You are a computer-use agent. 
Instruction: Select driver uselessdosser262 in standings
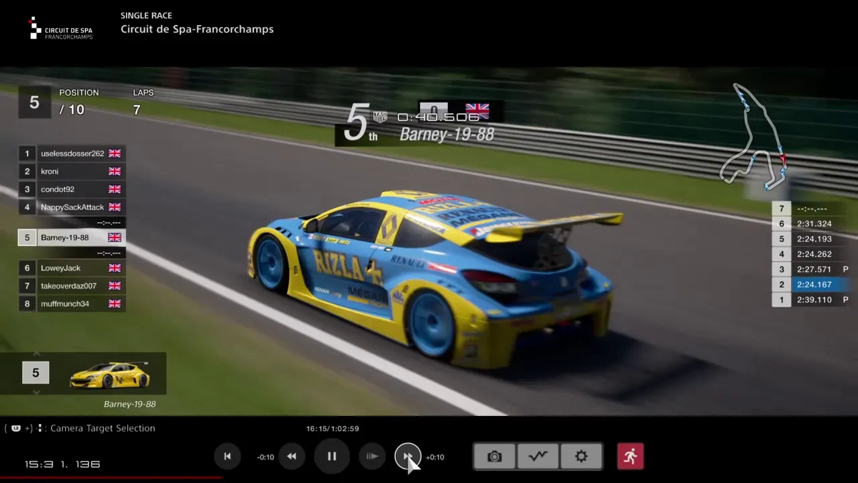tap(72, 154)
